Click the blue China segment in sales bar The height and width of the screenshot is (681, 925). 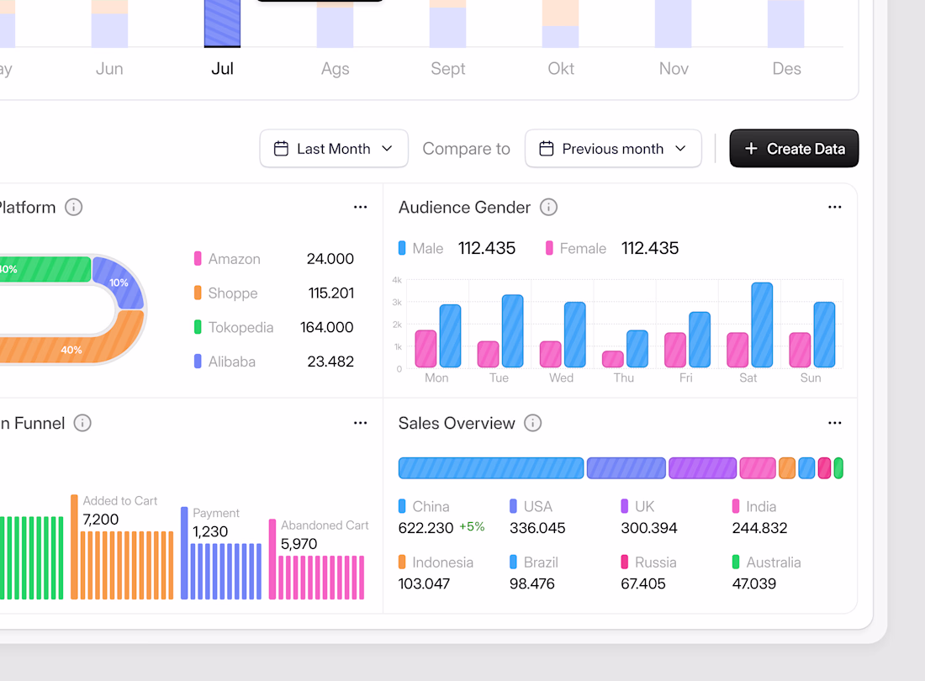pyautogui.click(x=491, y=468)
